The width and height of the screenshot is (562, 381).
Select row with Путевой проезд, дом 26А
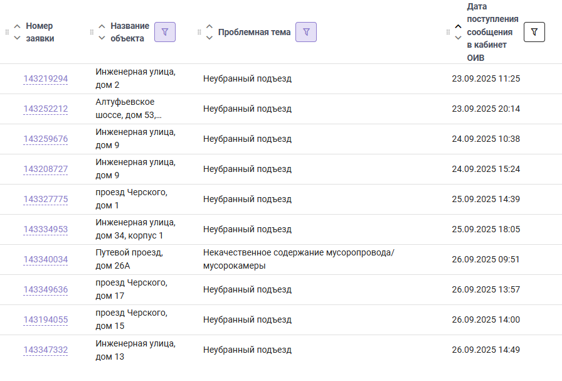[x=281, y=259]
